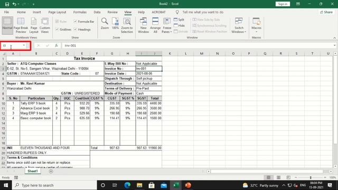The width and height of the screenshot is (338, 190).
Task: Open Mail app from taskbar
Action: coord(164,185)
